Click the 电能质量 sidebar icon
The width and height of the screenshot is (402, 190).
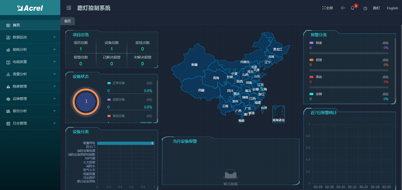8,62
